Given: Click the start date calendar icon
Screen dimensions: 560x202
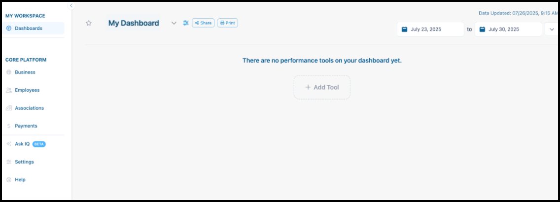Looking at the screenshot, I should click(x=404, y=30).
